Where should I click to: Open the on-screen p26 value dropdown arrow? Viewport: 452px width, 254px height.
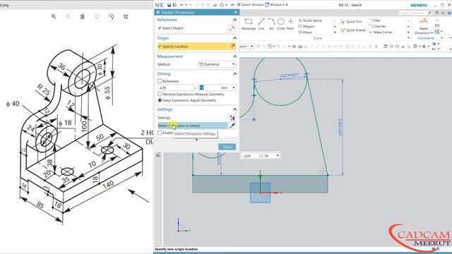pos(278,155)
